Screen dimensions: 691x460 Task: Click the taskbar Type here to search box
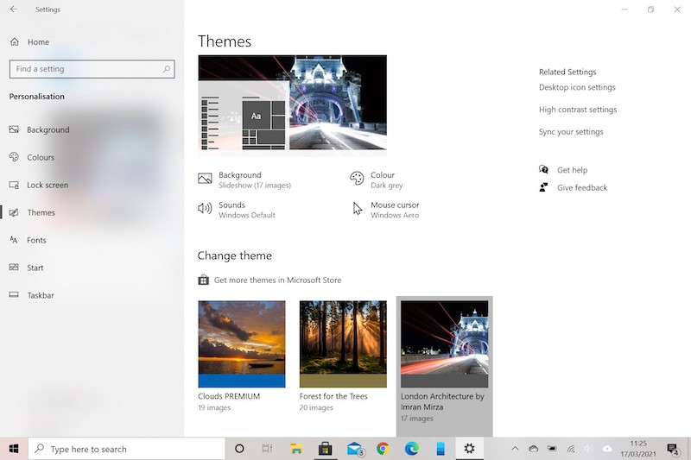point(127,449)
